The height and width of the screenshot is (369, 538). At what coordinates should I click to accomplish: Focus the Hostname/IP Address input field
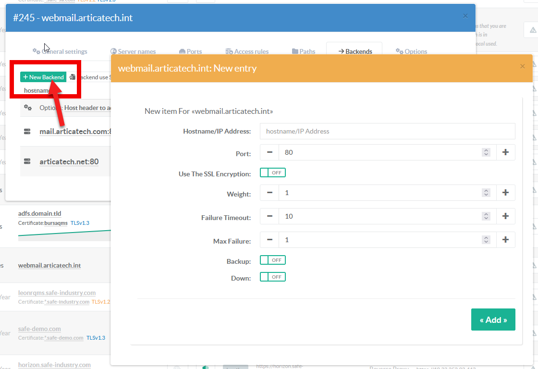click(387, 131)
